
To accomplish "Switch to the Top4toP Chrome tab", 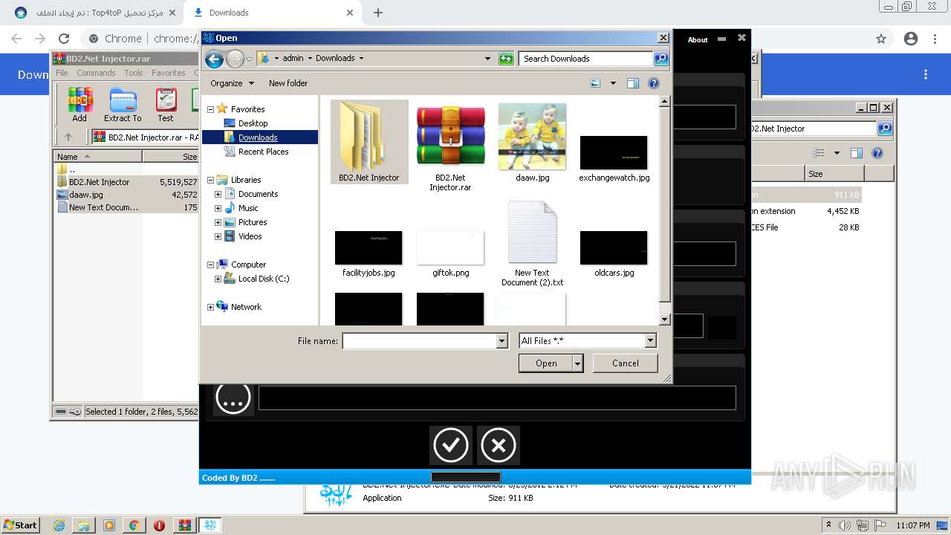I will tap(94, 13).
